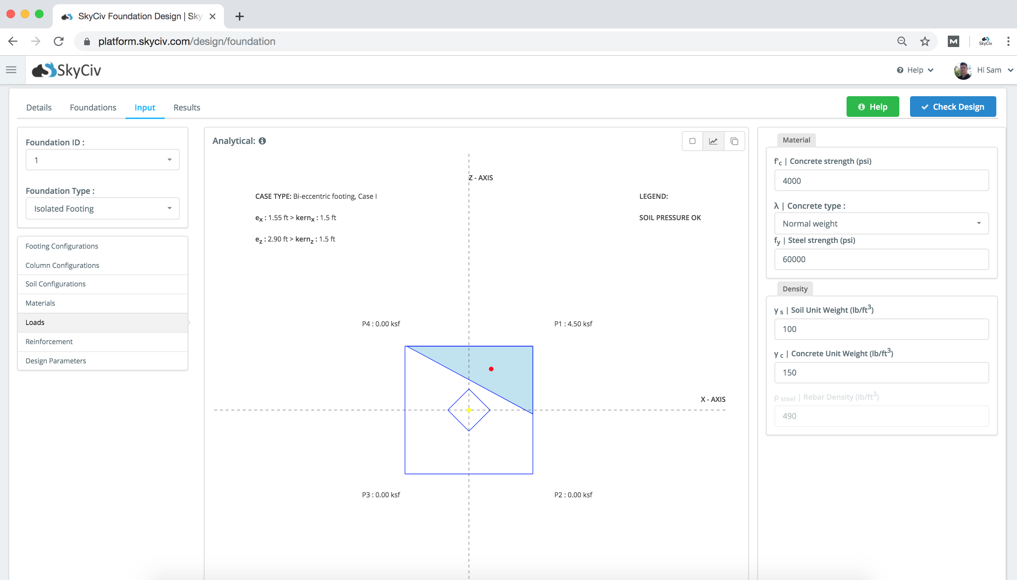The height and width of the screenshot is (580, 1017).
Task: Switch to the Foundations tab
Action: (x=93, y=108)
